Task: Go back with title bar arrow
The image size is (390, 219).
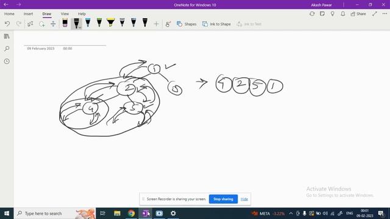Action: point(6,4)
